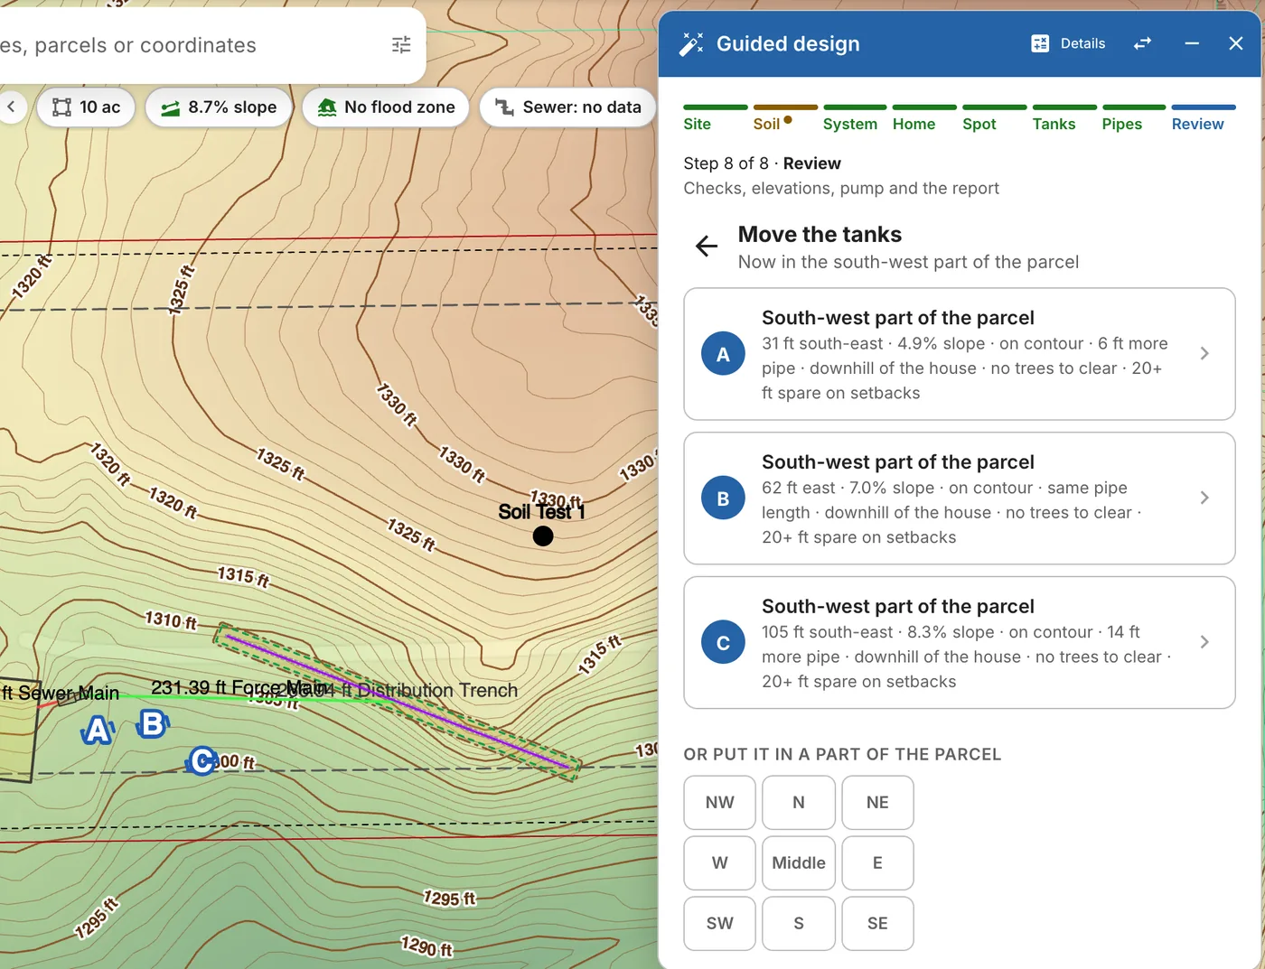Choose the SE parcel part button
The height and width of the screenshot is (969, 1265).
coord(877,924)
